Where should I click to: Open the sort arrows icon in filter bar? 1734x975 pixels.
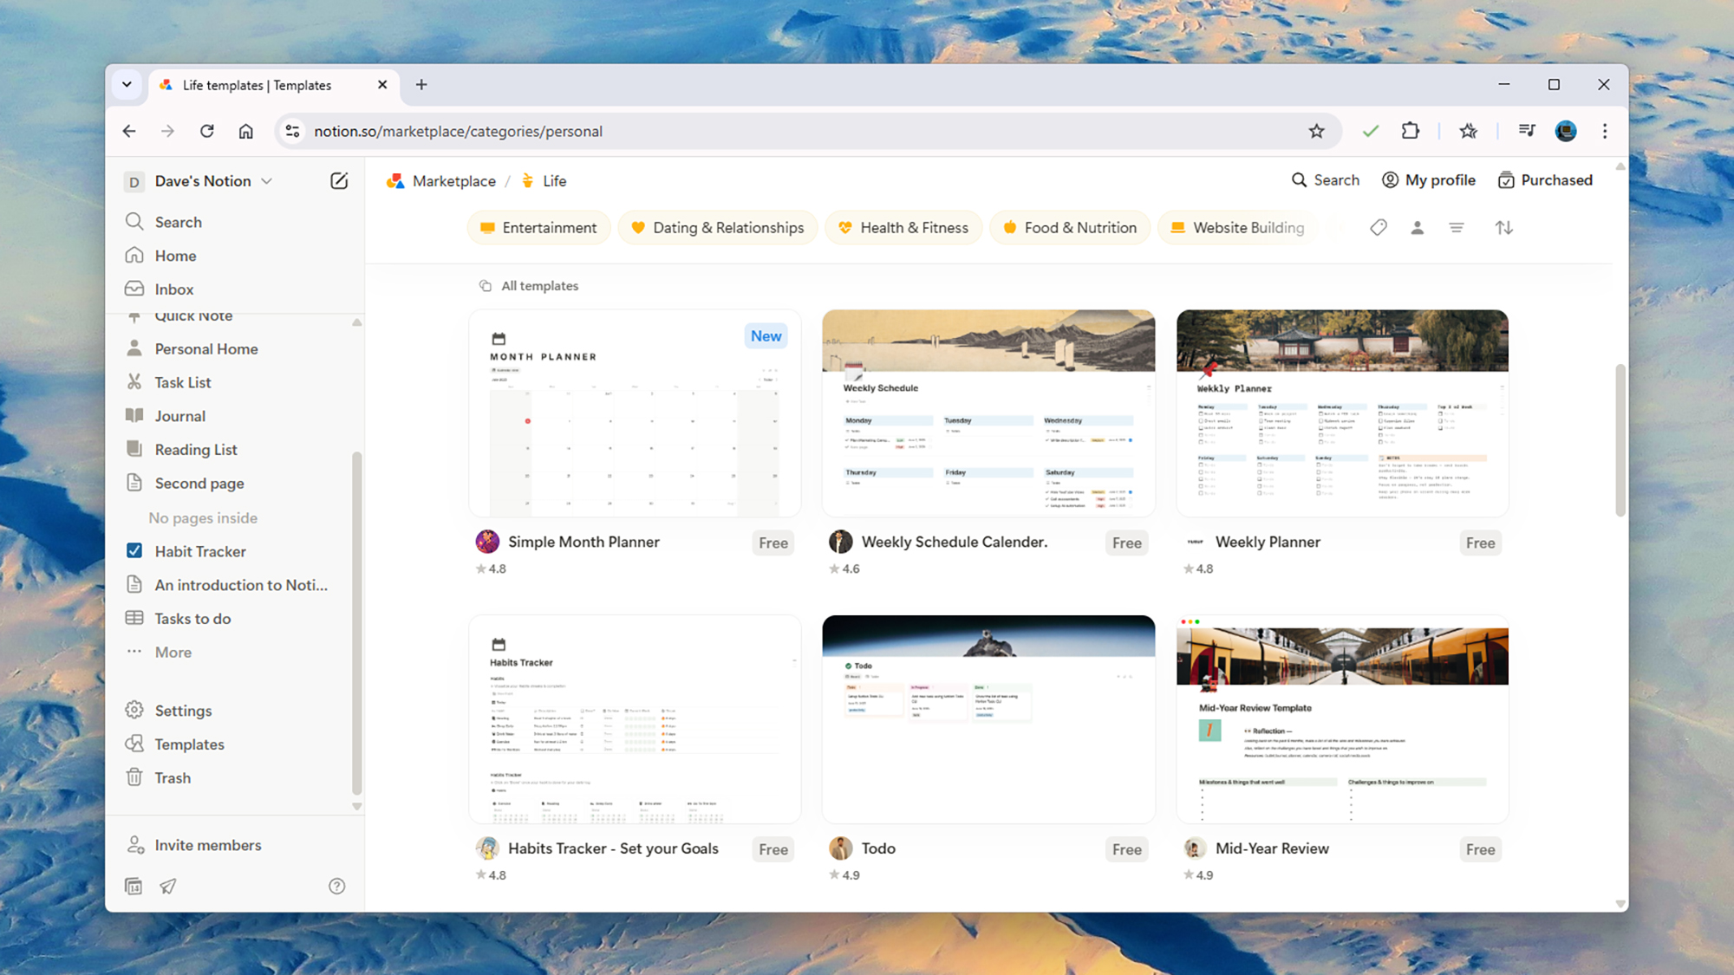click(x=1504, y=228)
